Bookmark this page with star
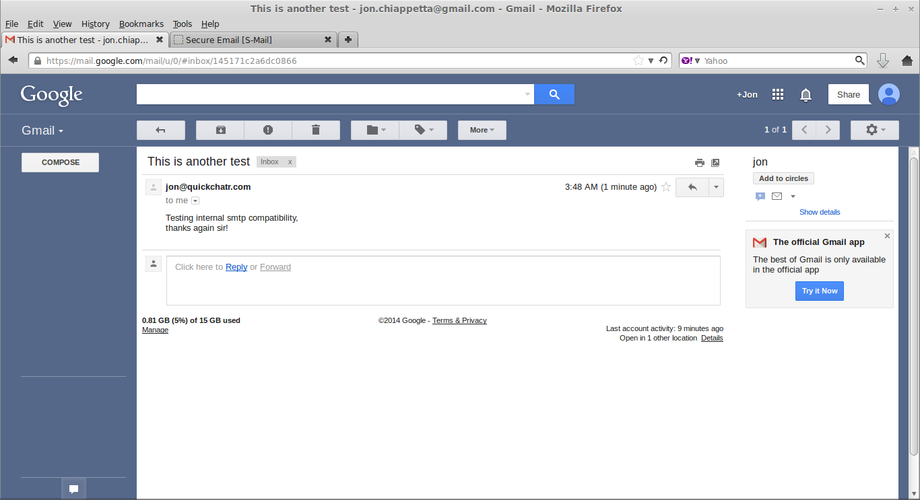This screenshot has height=500, width=920. 638,61
